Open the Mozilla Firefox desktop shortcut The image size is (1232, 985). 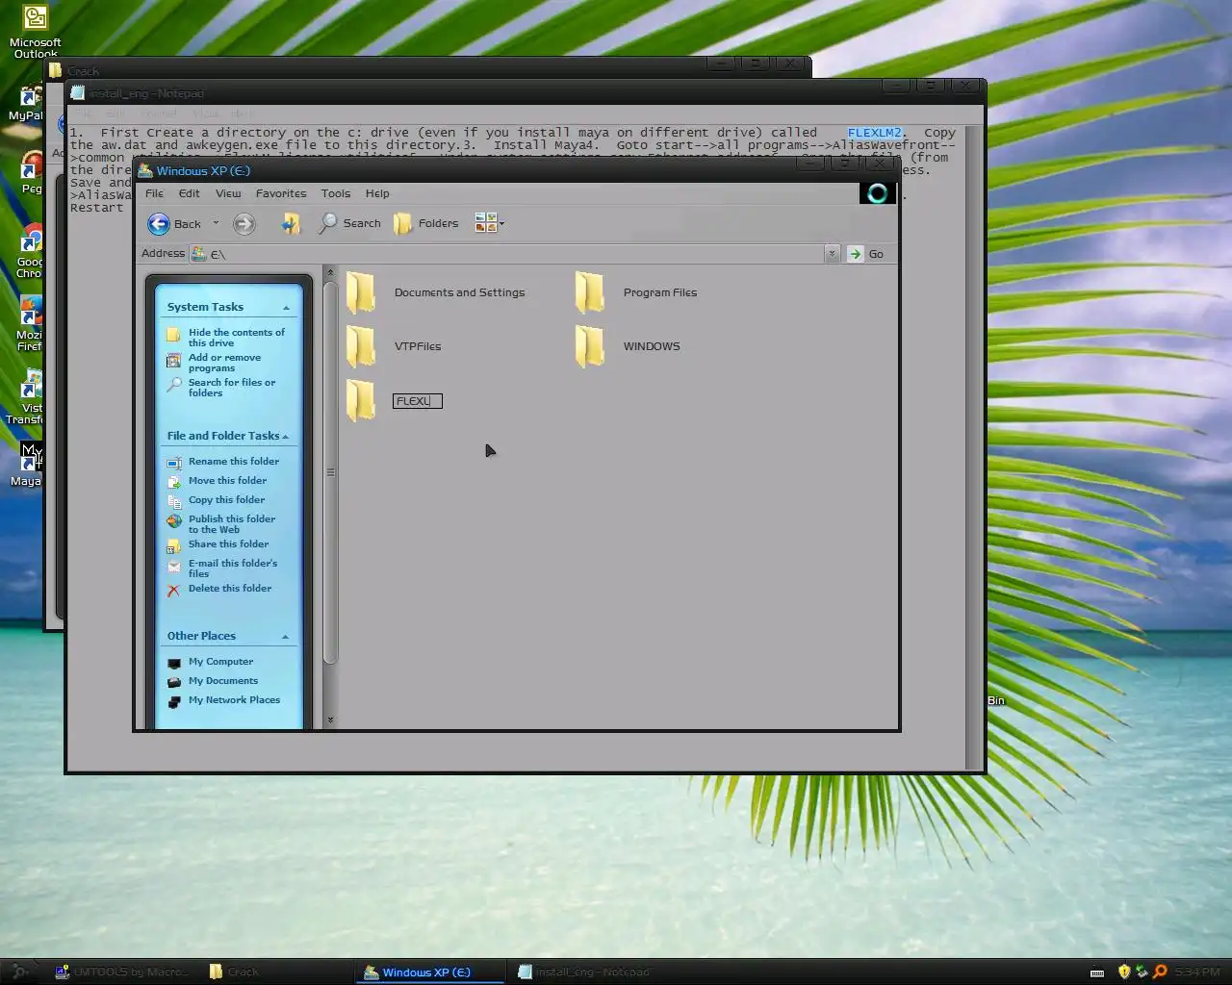point(30,324)
